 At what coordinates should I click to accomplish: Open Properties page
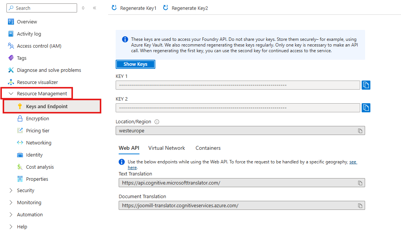37,179
